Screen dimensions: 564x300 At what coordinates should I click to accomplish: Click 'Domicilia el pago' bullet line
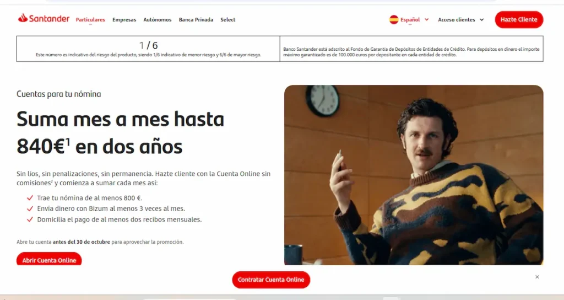(120, 219)
